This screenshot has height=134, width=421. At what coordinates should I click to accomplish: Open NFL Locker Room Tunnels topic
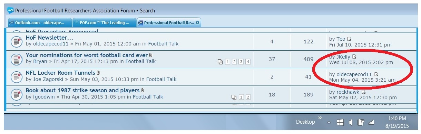tap(60, 73)
